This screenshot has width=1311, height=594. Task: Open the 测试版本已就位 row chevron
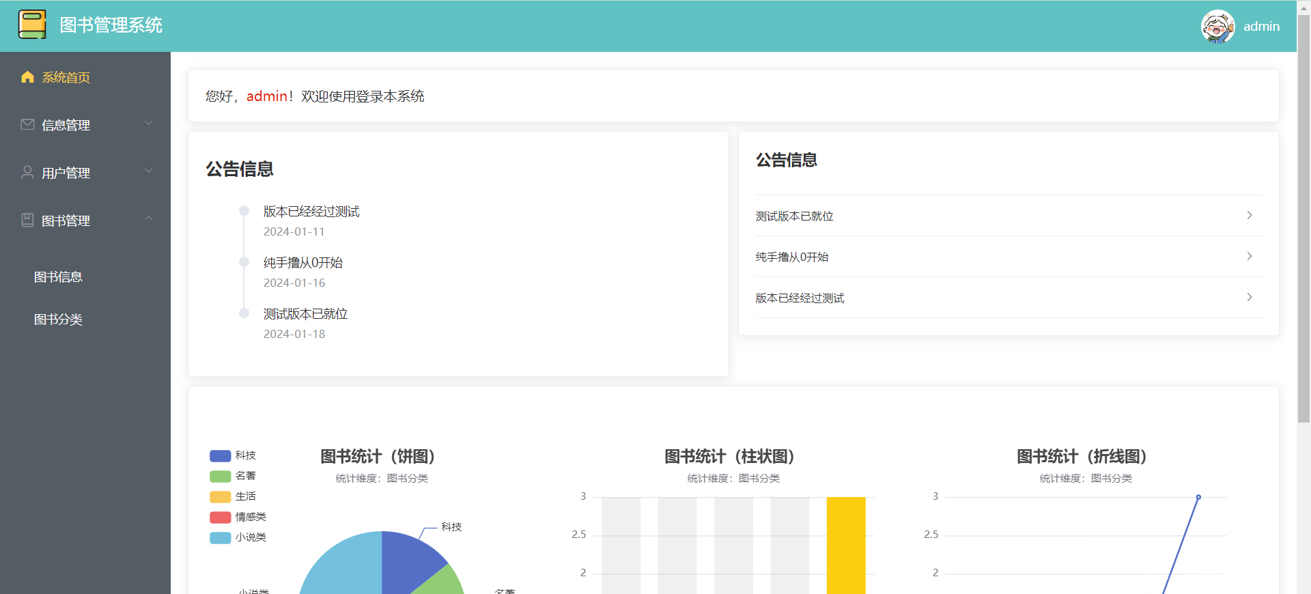coord(1250,215)
